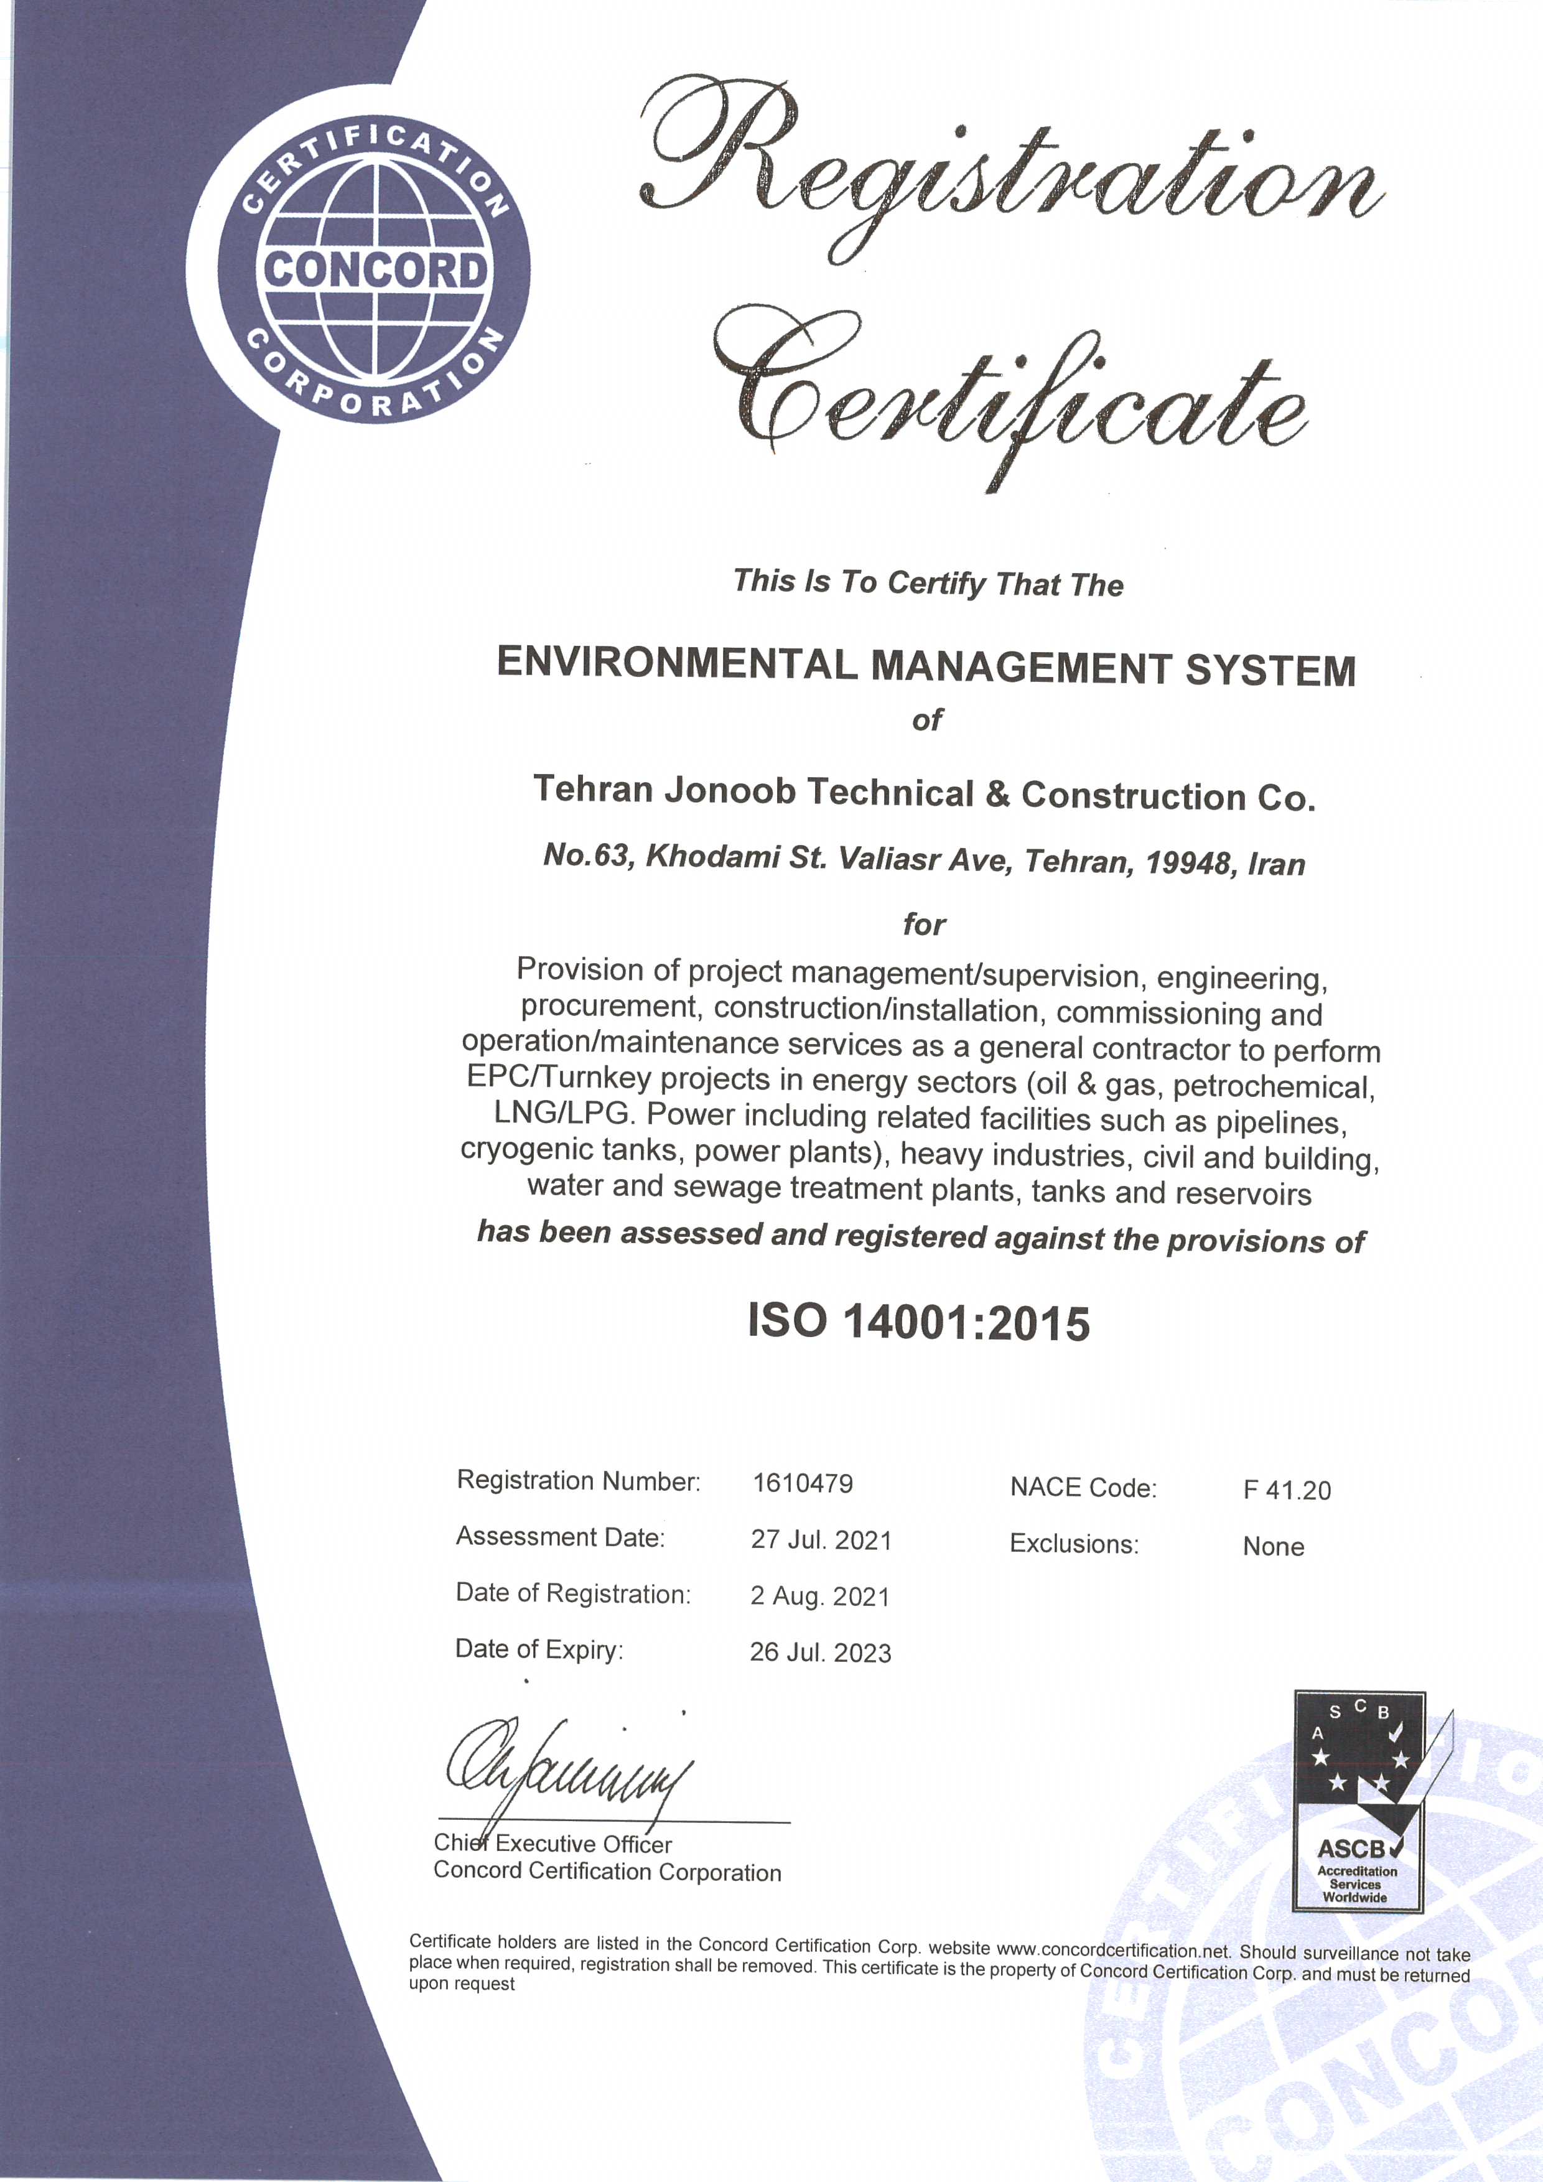Click 'This Is To Certify That The'

coord(928,582)
